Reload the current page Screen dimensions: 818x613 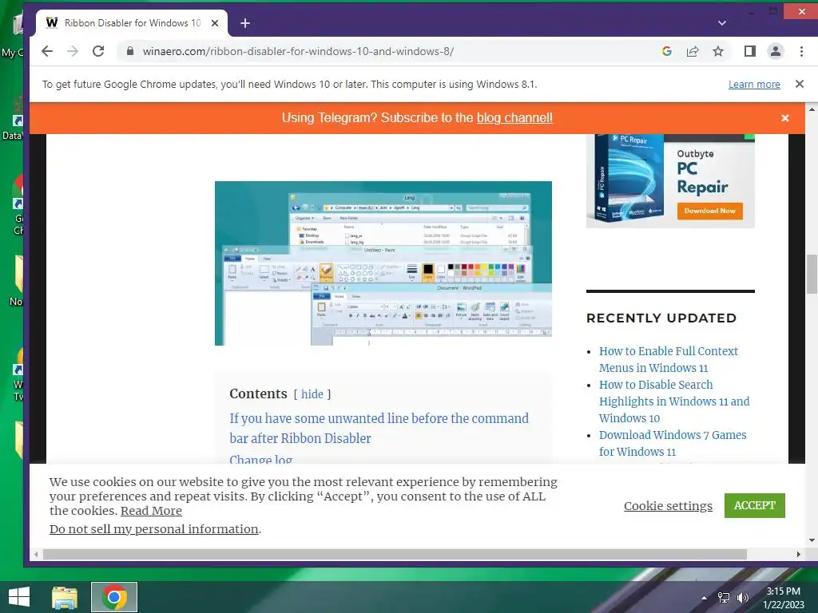coord(98,51)
